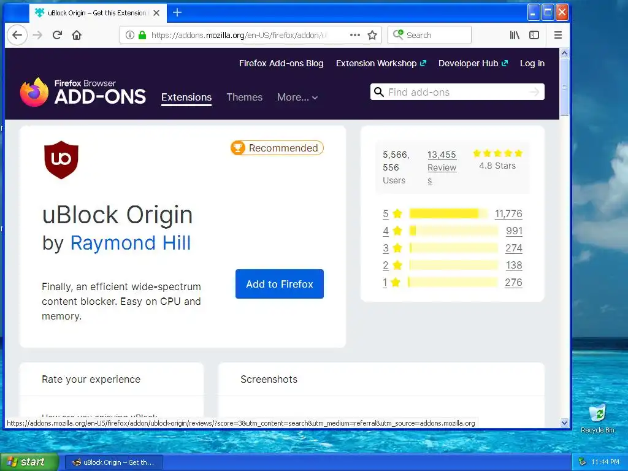Open Firefox Add-ons Blog link
This screenshot has height=471, width=628.
pyautogui.click(x=281, y=63)
